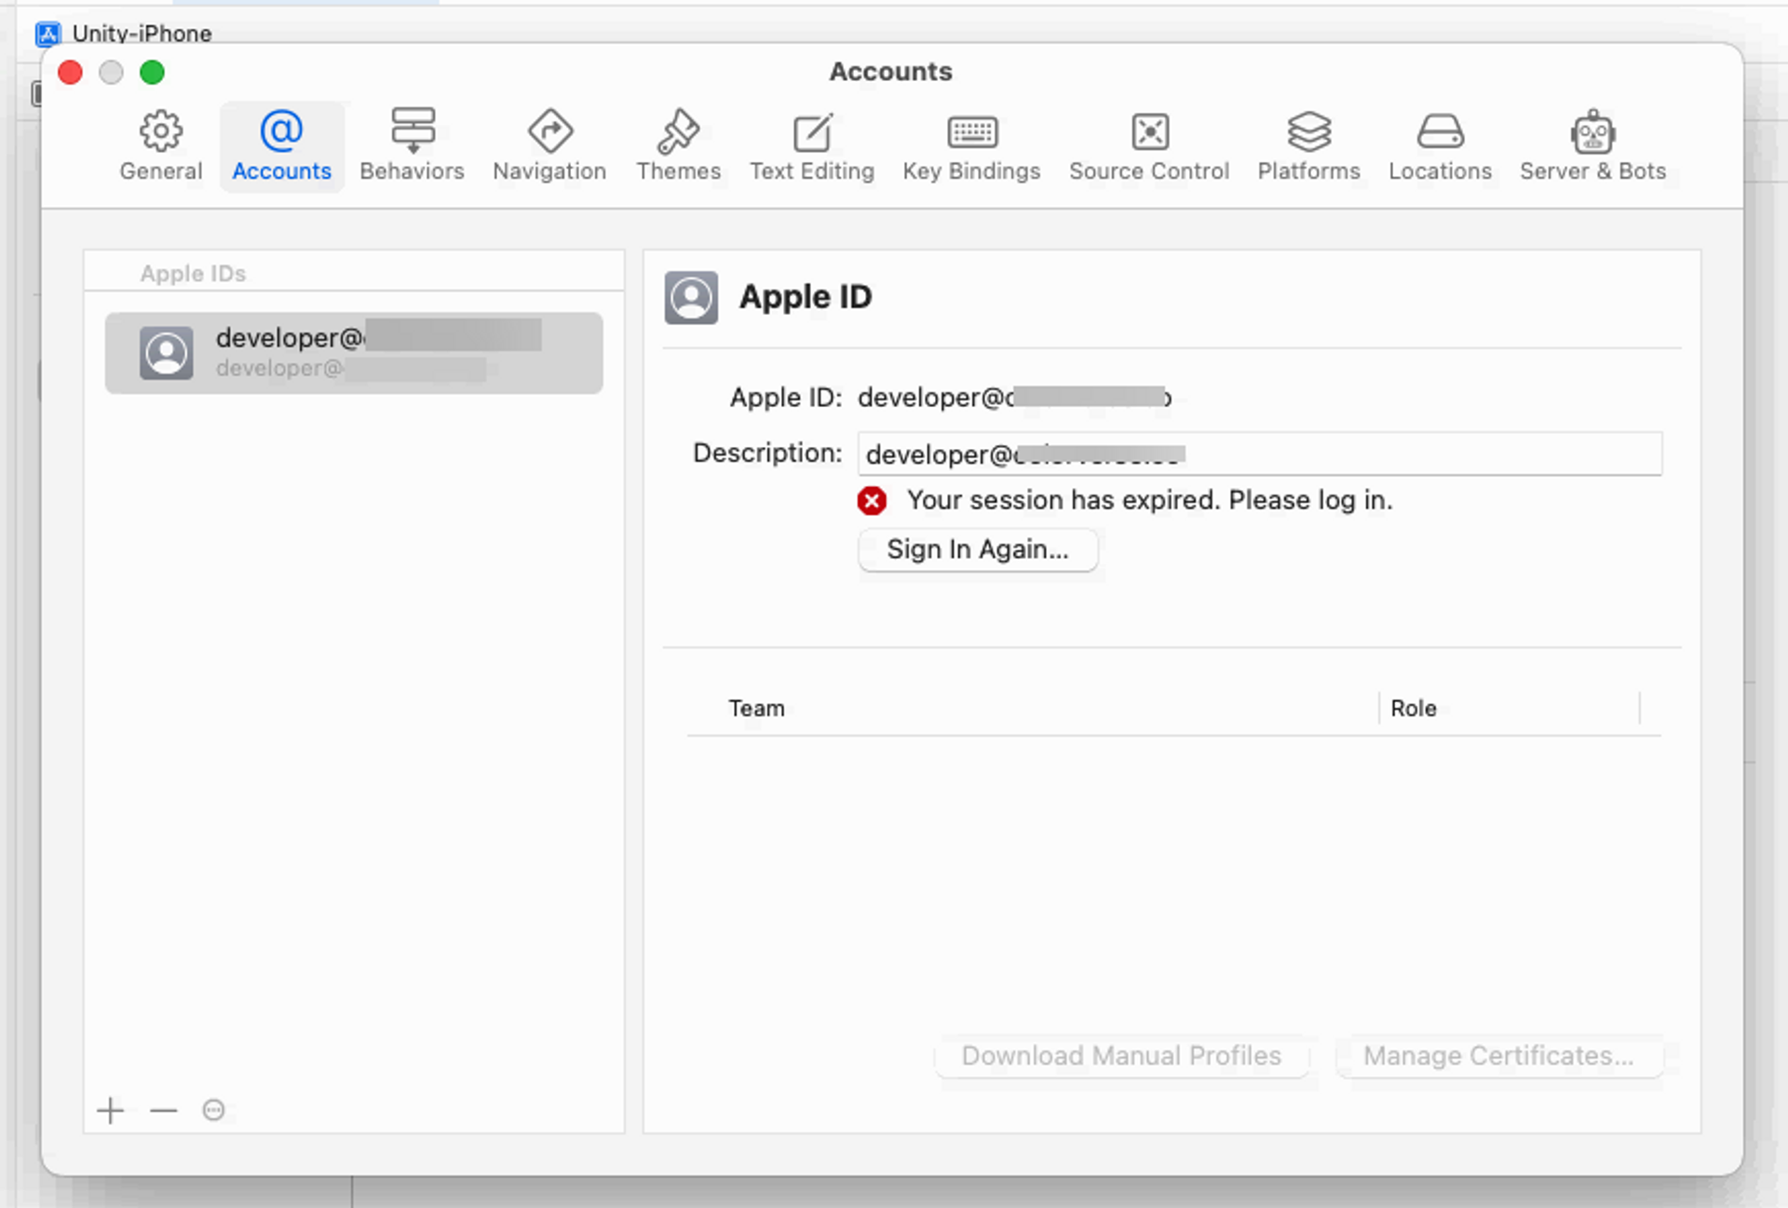Click the 'Your session has expired. Please log in.' message

[x=1150, y=500]
